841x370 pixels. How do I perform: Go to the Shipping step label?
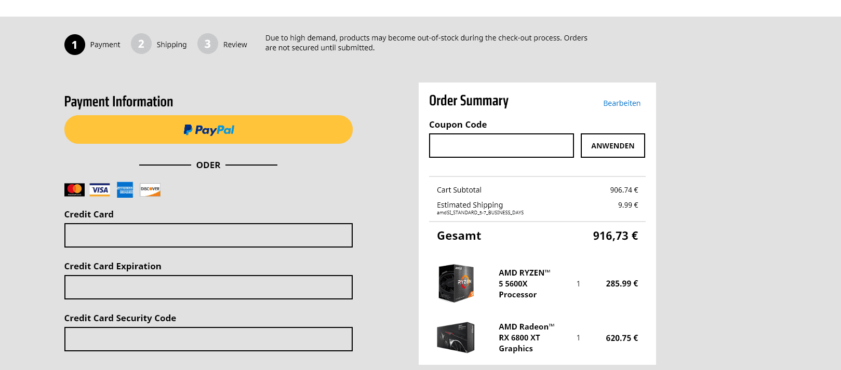[x=171, y=45]
